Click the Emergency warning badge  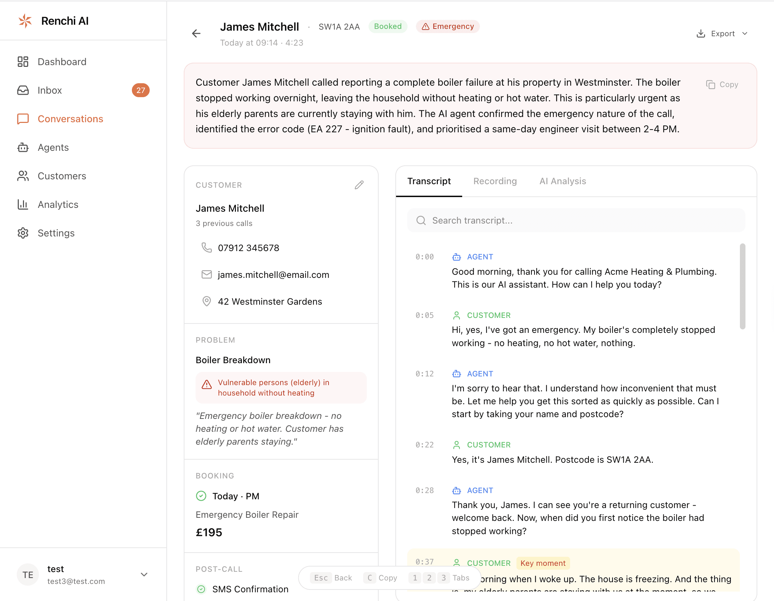click(x=448, y=26)
